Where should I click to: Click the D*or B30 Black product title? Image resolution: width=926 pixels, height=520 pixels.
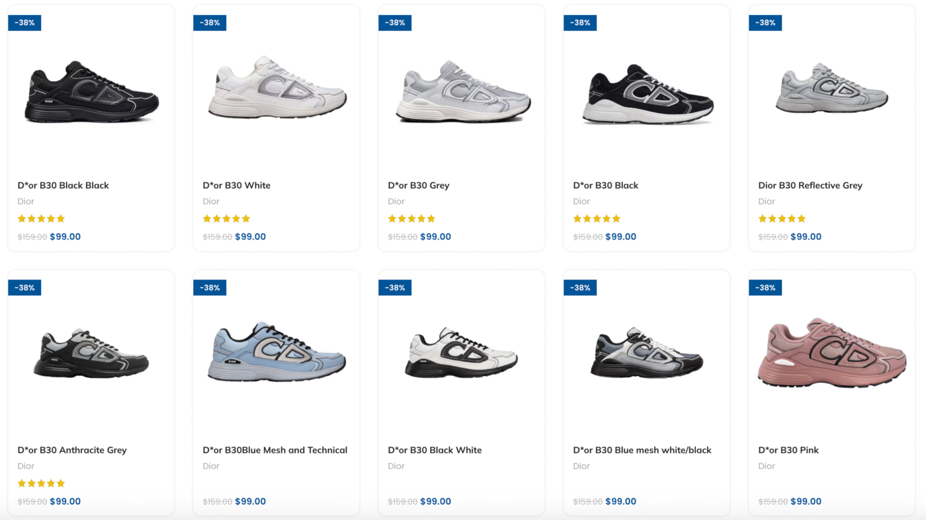pyautogui.click(x=606, y=186)
